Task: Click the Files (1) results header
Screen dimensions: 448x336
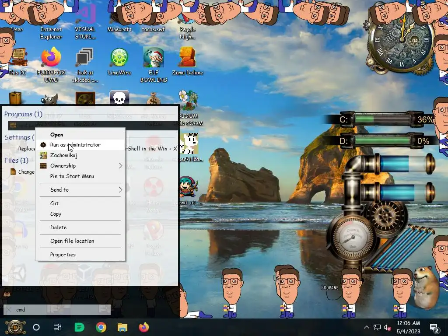Action: click(x=16, y=160)
